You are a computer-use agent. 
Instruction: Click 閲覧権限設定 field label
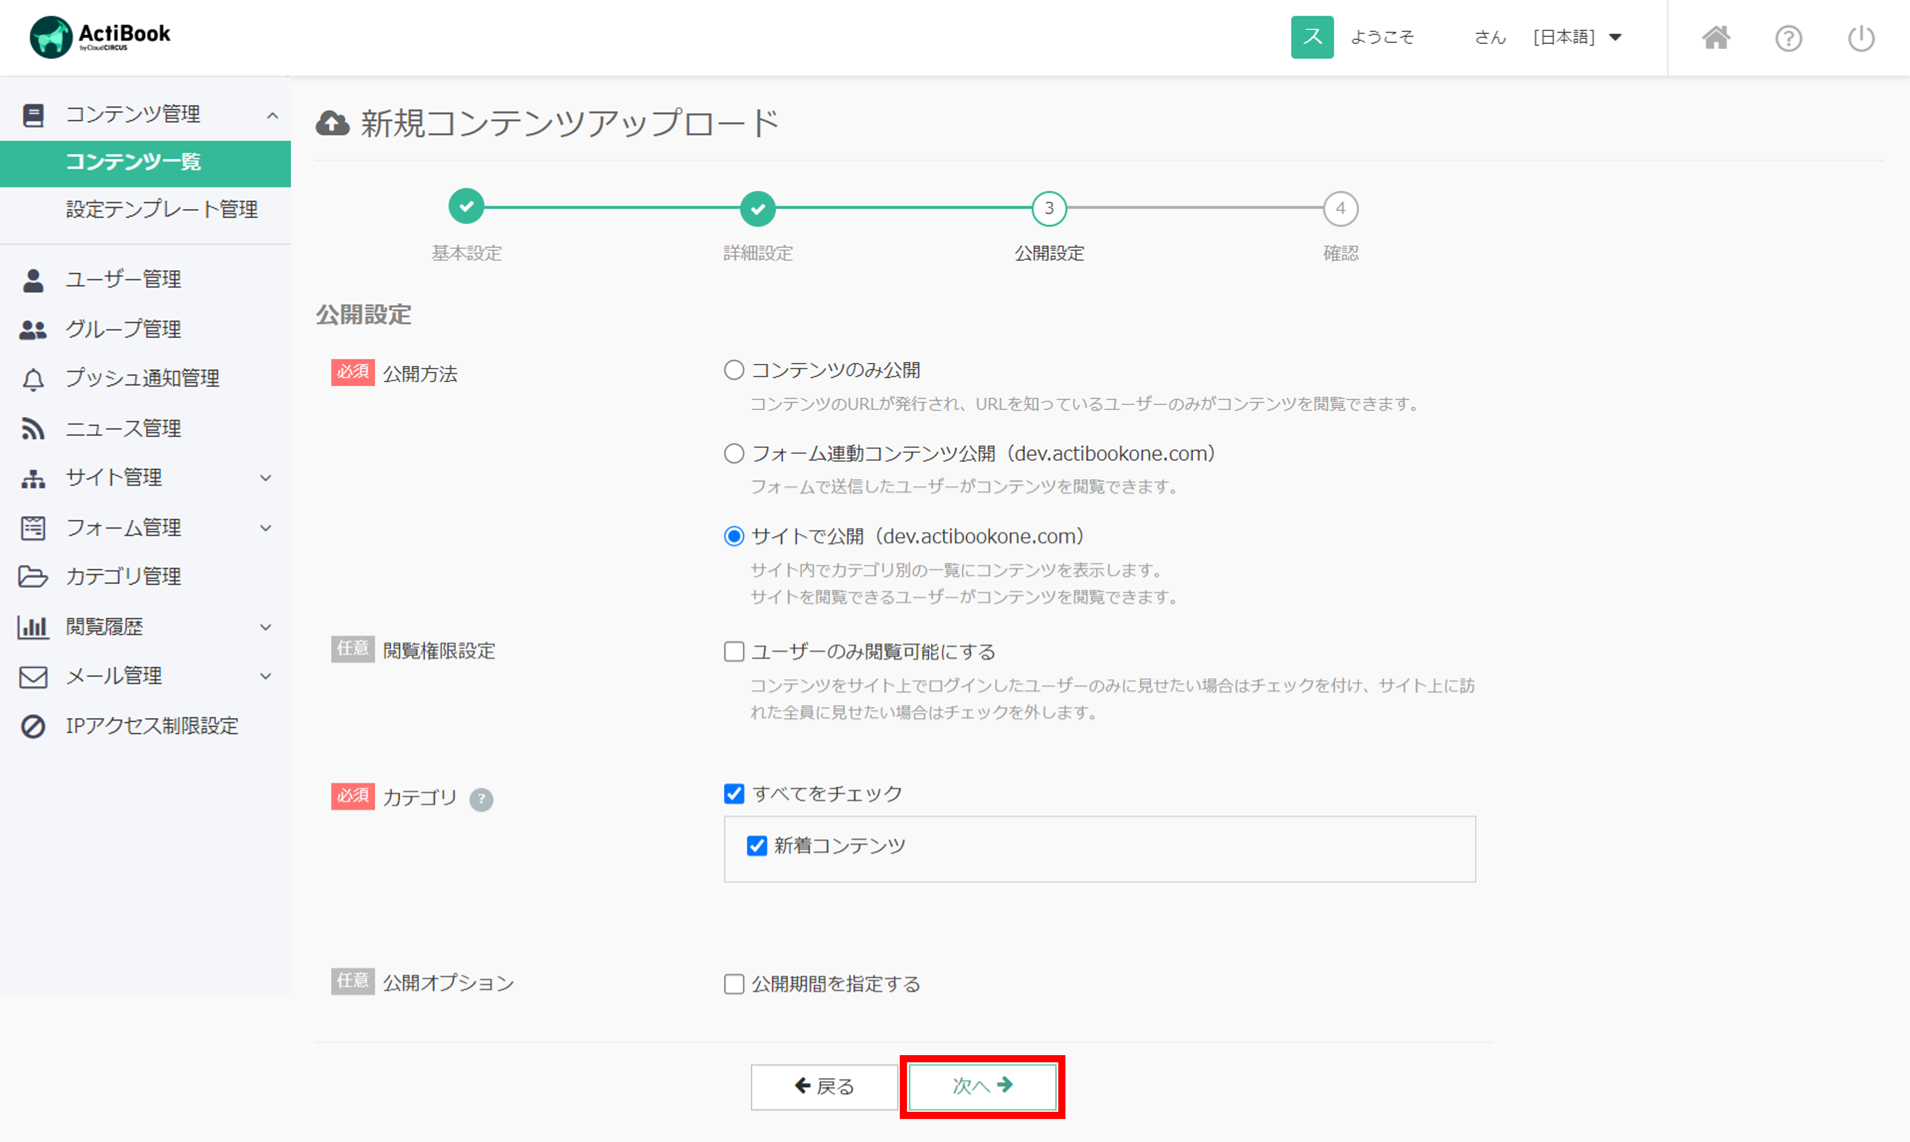pos(439,651)
